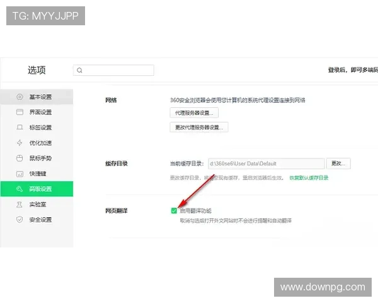The height and width of the screenshot is (303, 378).
Task: Open 安全设置 section
Action: pyautogui.click(x=37, y=220)
